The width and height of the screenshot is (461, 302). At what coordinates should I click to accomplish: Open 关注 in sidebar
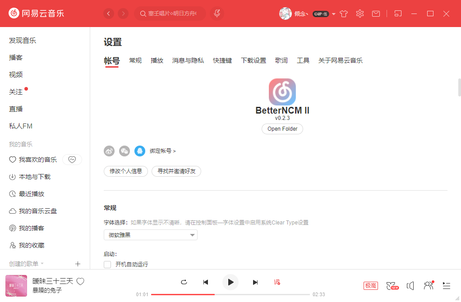click(16, 92)
